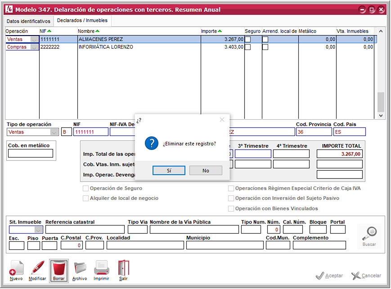The height and width of the screenshot is (289, 391).
Task: Click importe cell 3.267,00 in table
Action: [234, 39]
